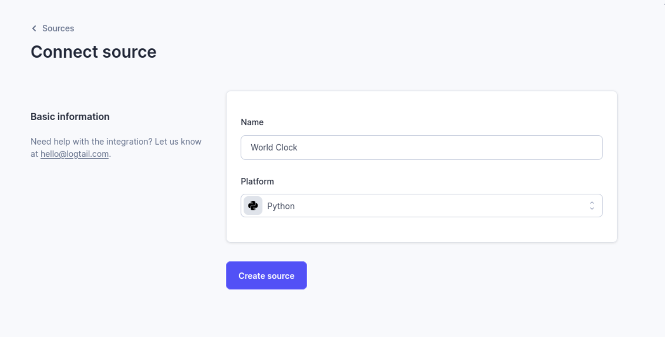Image resolution: width=665 pixels, height=337 pixels.
Task: Click the Platform selector up-down arrows
Action: pos(592,206)
